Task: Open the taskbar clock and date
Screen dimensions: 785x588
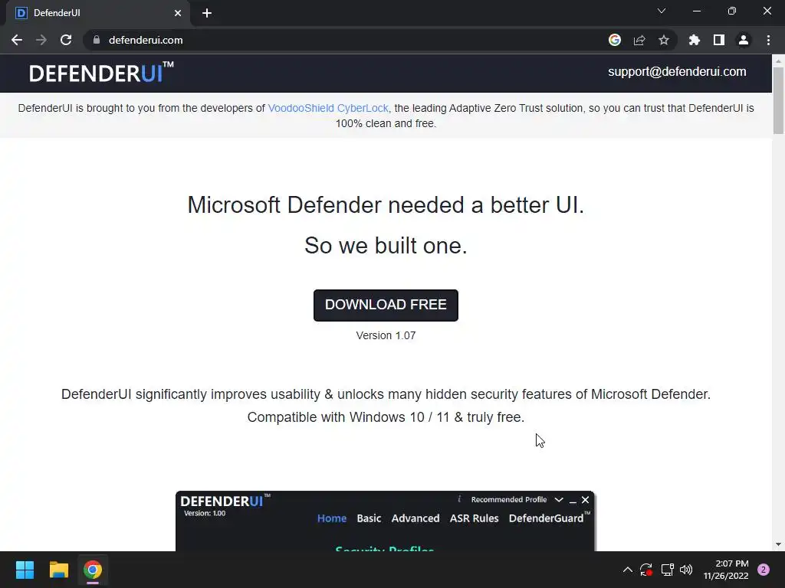Action: coord(726,570)
